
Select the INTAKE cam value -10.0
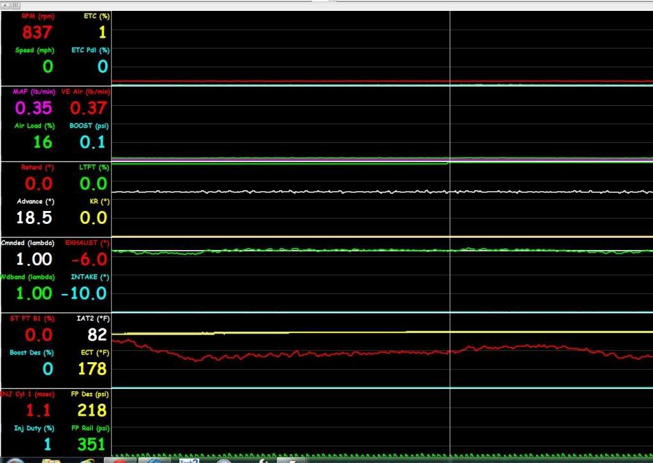(84, 293)
